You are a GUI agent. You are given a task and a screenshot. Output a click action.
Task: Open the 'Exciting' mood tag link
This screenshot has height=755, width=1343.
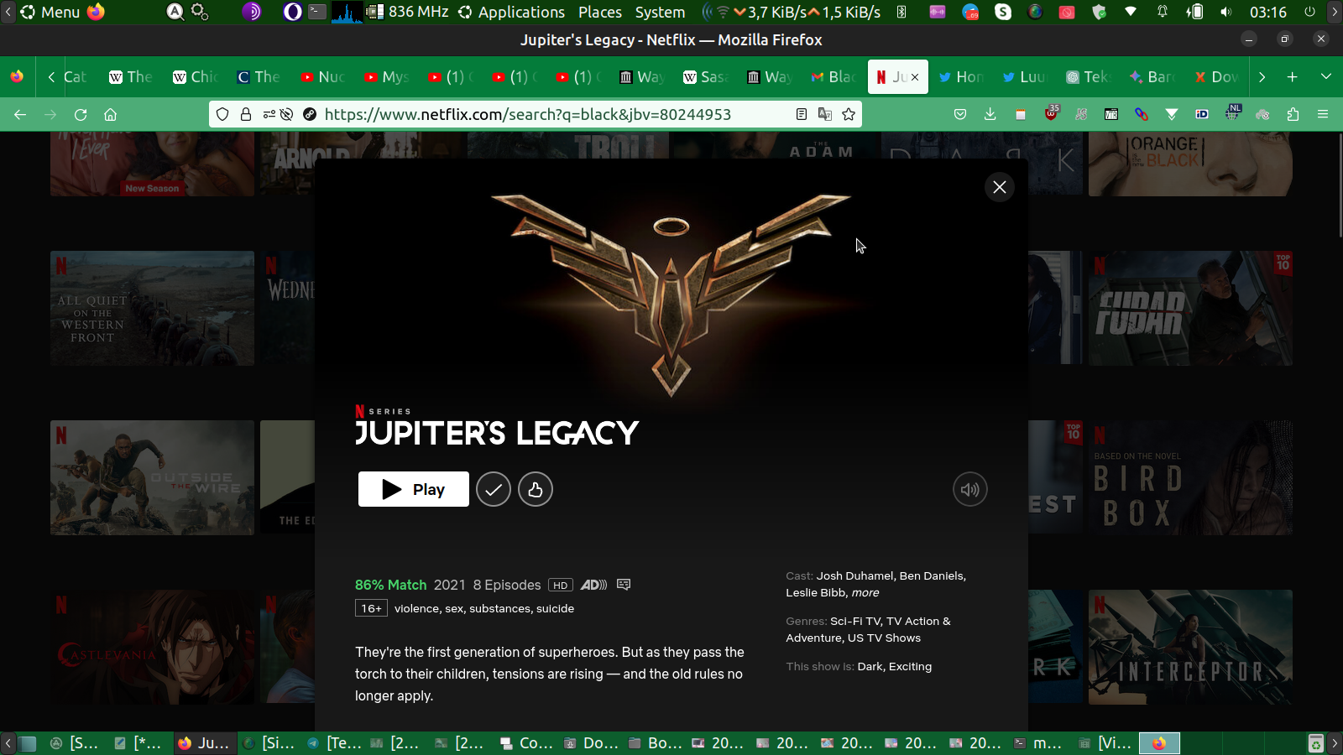click(910, 666)
